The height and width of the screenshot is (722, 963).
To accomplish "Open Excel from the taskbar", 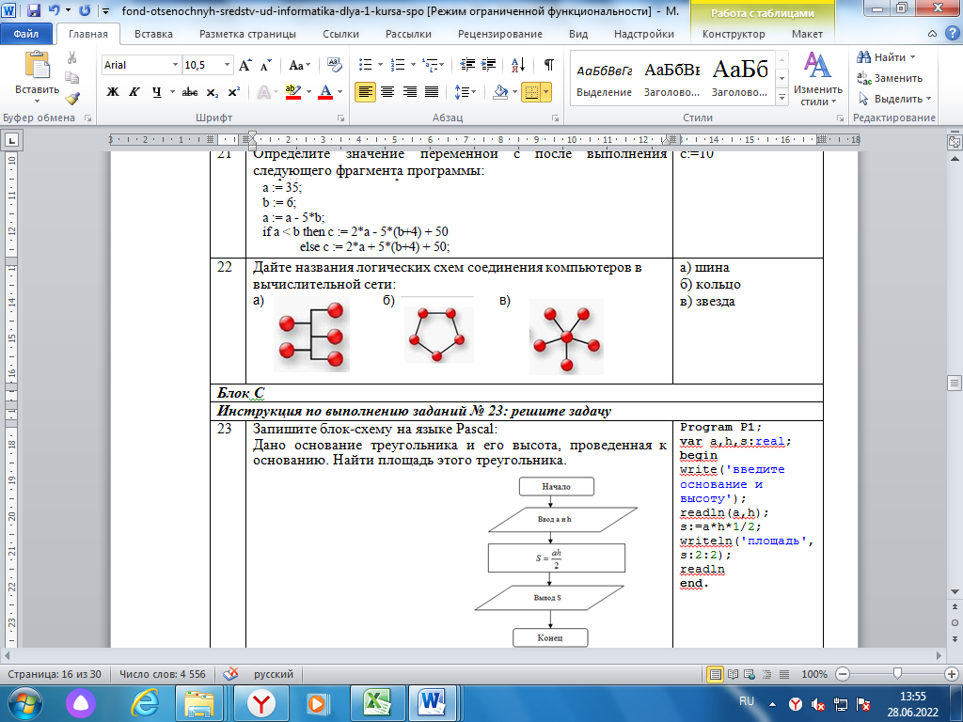I will click(x=378, y=703).
